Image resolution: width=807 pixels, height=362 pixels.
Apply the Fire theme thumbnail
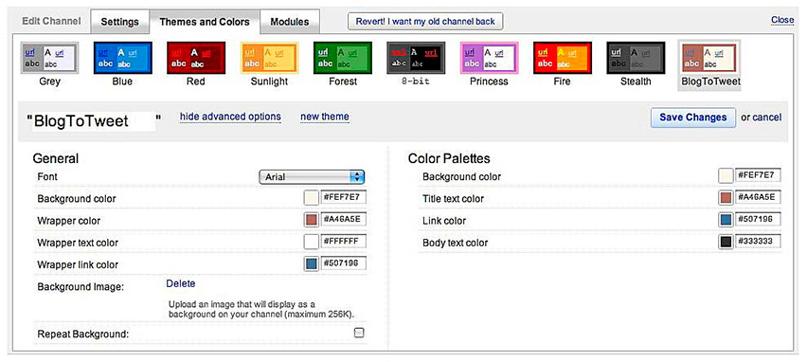point(563,58)
